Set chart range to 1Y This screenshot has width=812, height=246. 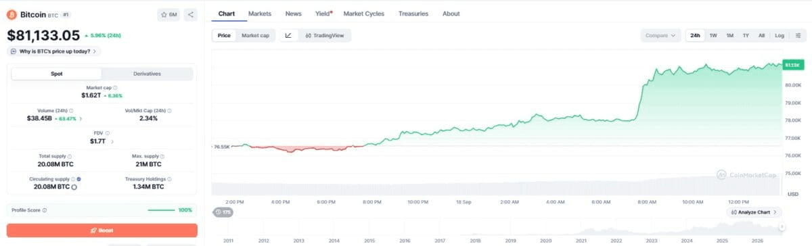tap(746, 35)
